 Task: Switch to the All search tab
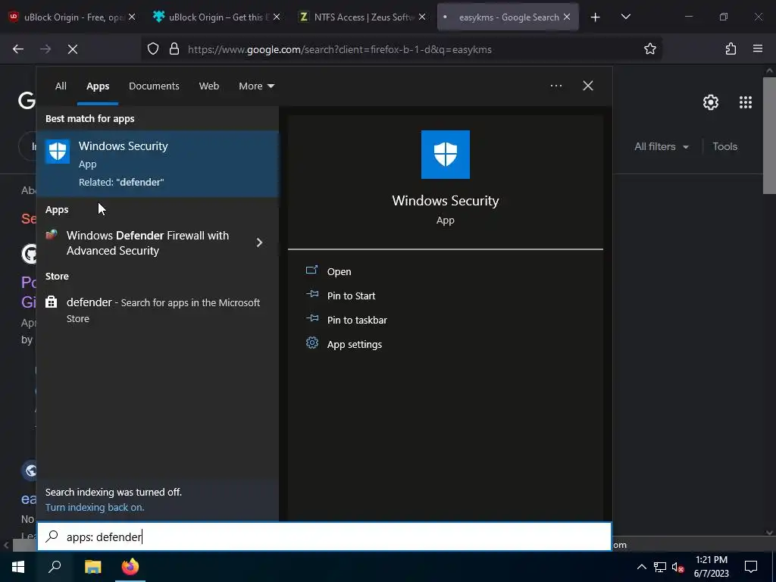pyautogui.click(x=61, y=86)
